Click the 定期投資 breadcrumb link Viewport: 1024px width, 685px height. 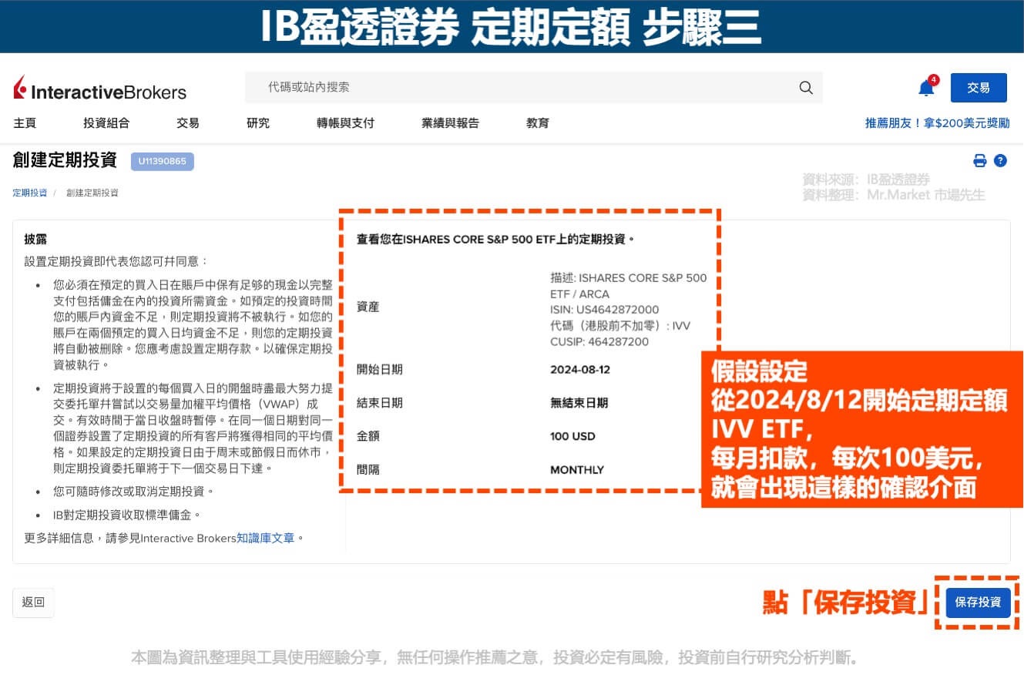click(x=29, y=193)
